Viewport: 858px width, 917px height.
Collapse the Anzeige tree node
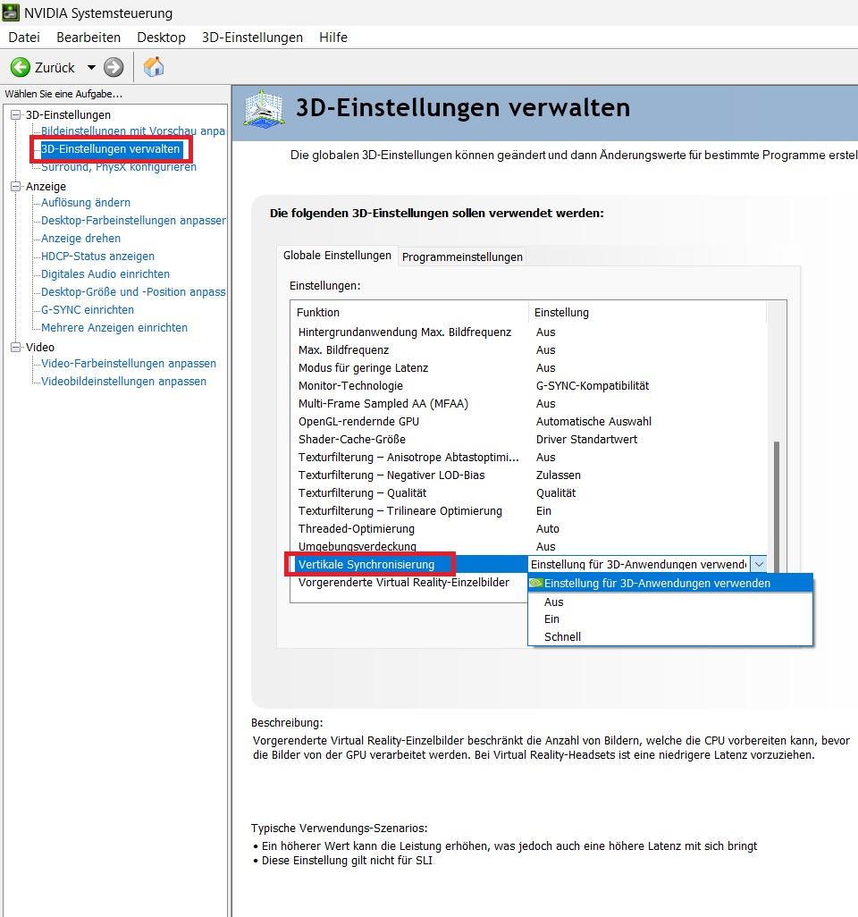pos(16,186)
